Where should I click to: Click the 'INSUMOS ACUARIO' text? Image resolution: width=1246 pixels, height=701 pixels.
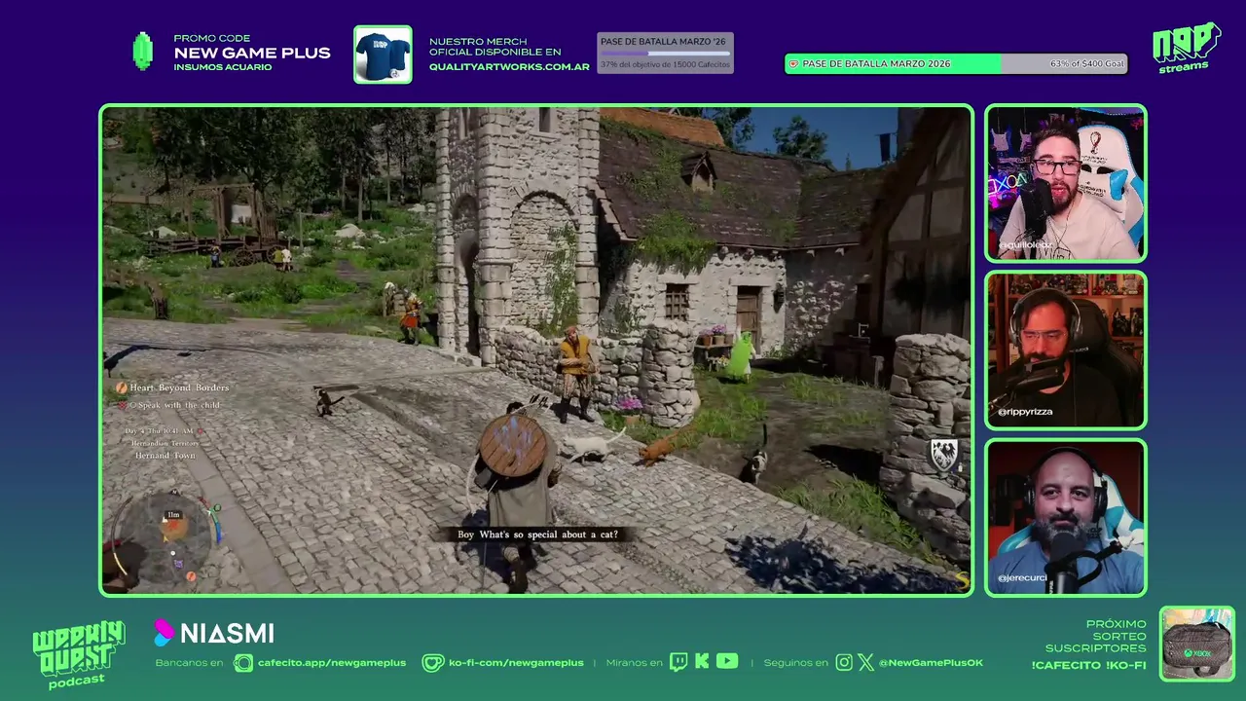coord(223,67)
